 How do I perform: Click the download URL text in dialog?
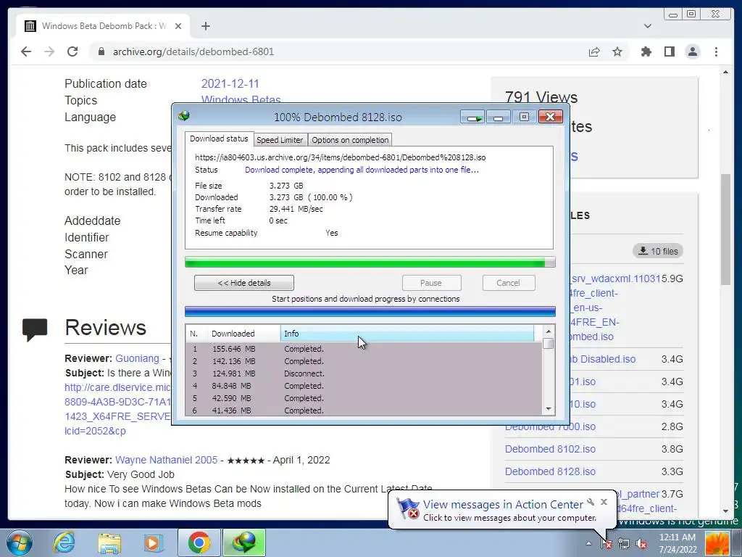click(341, 157)
